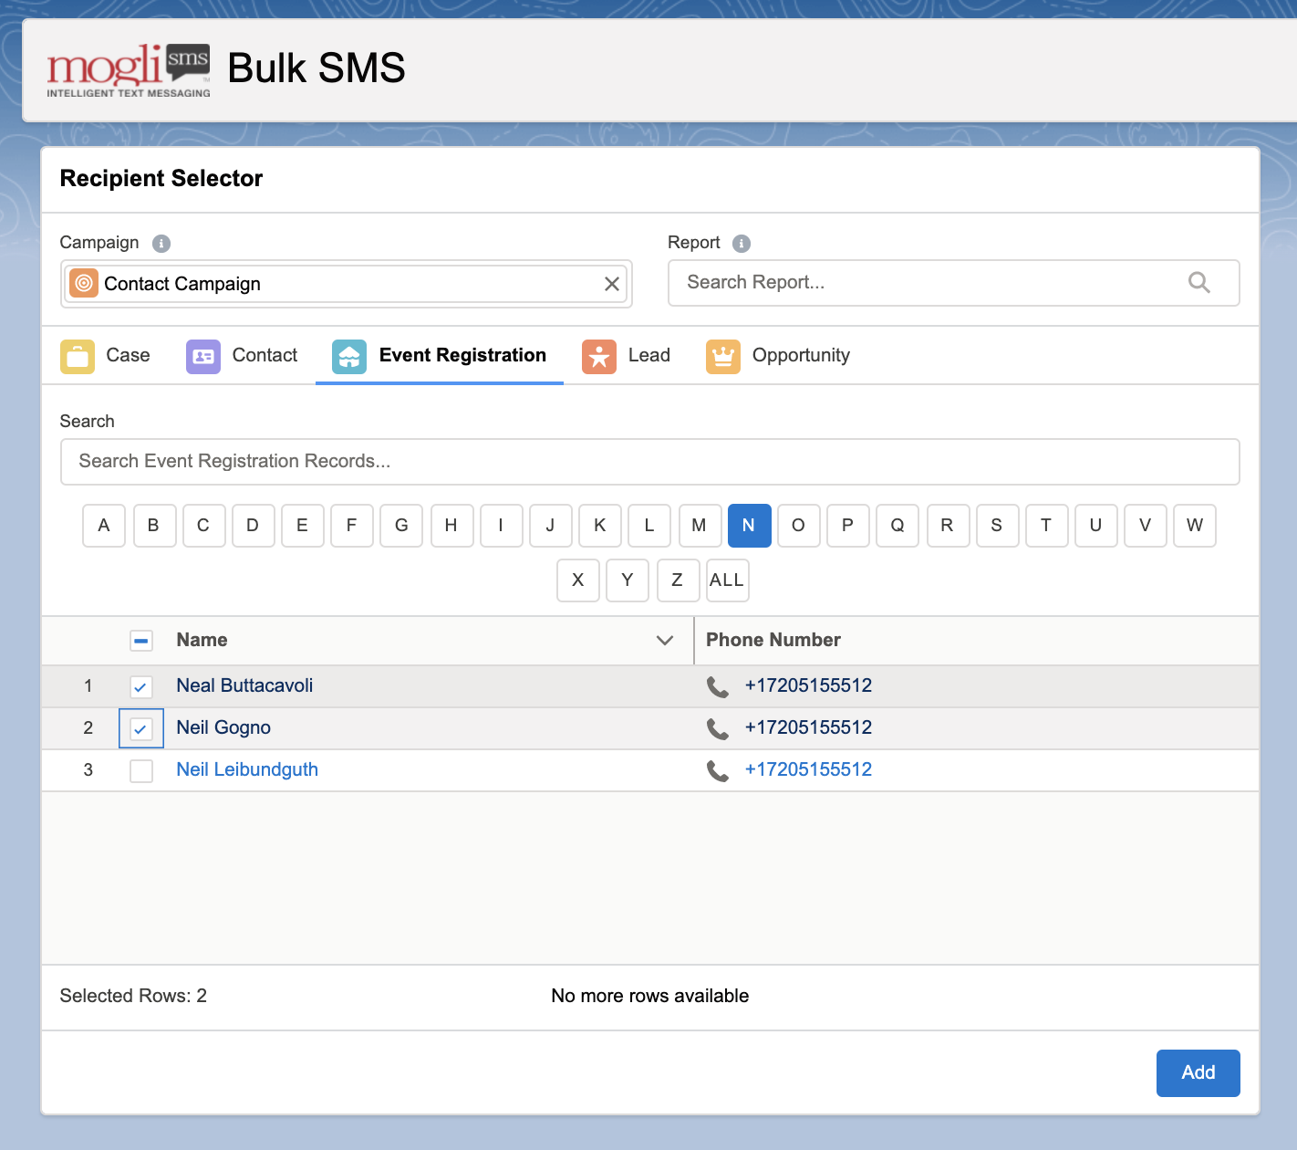Filter by letter W
Viewport: 1297px width, 1150px height.
pos(1195,526)
